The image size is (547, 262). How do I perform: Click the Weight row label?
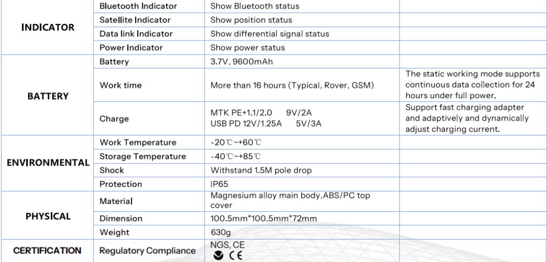click(114, 233)
